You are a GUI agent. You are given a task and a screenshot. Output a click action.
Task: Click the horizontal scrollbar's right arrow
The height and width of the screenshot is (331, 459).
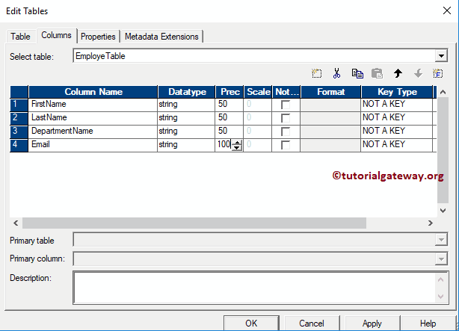click(431, 223)
